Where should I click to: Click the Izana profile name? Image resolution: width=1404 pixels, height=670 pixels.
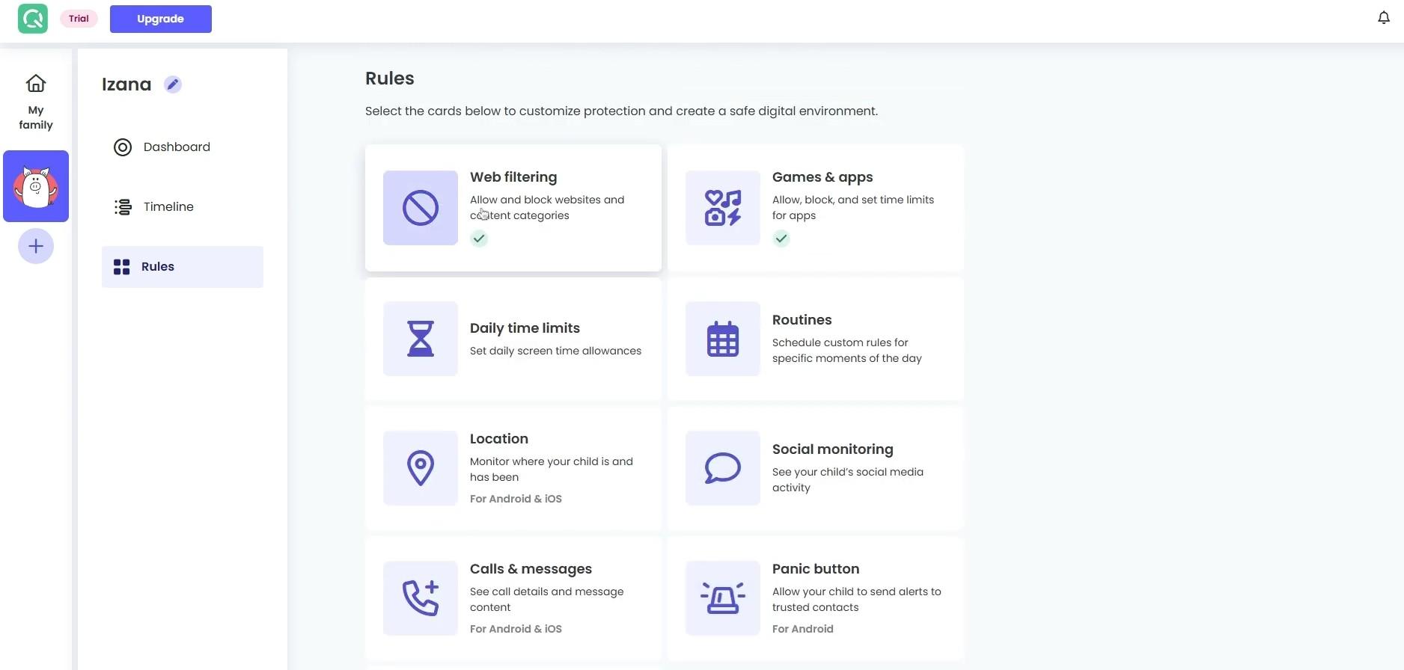(x=126, y=84)
